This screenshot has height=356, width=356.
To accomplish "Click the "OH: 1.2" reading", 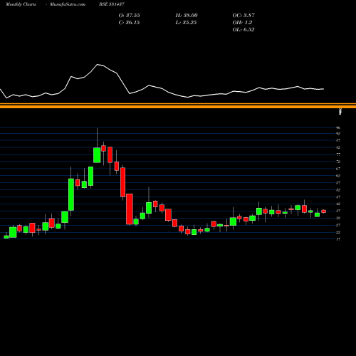I will pos(242,23).
